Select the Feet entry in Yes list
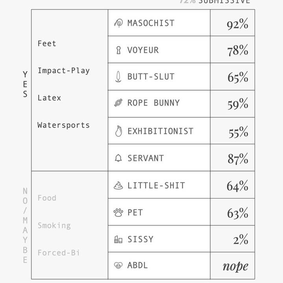 (x=47, y=44)
